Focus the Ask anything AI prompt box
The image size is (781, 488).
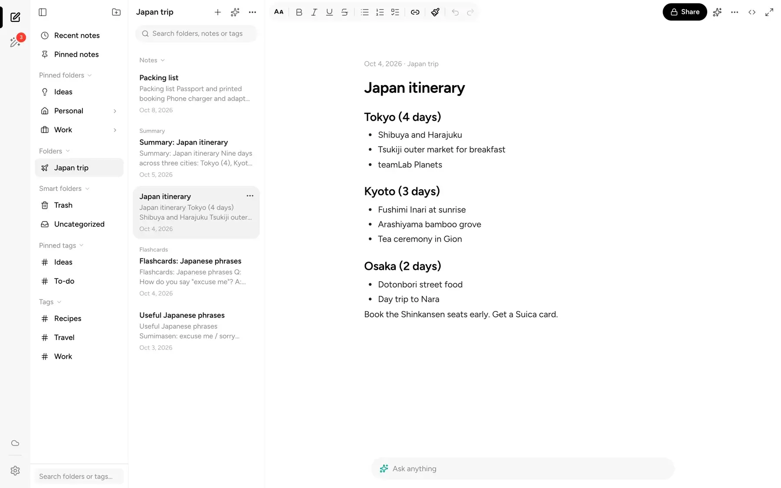click(x=523, y=469)
